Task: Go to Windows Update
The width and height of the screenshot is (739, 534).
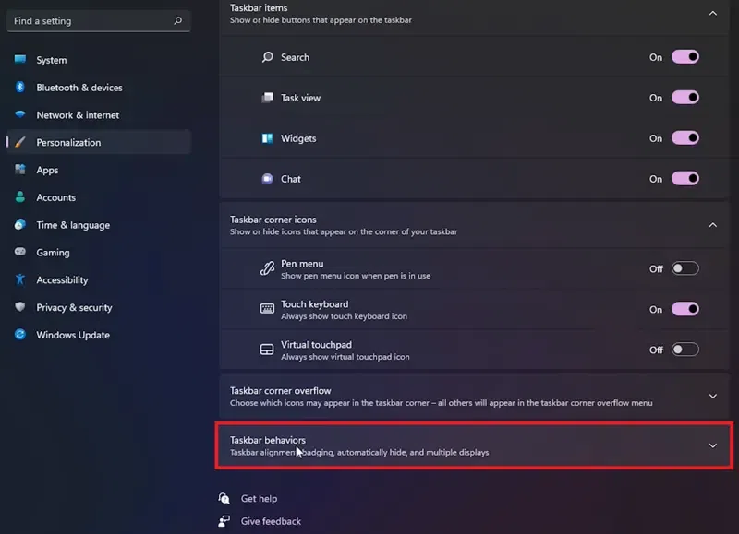Action: [x=99, y=335]
